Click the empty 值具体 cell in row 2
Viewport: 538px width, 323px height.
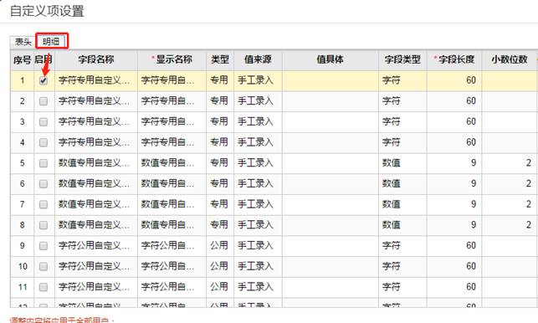(330, 101)
